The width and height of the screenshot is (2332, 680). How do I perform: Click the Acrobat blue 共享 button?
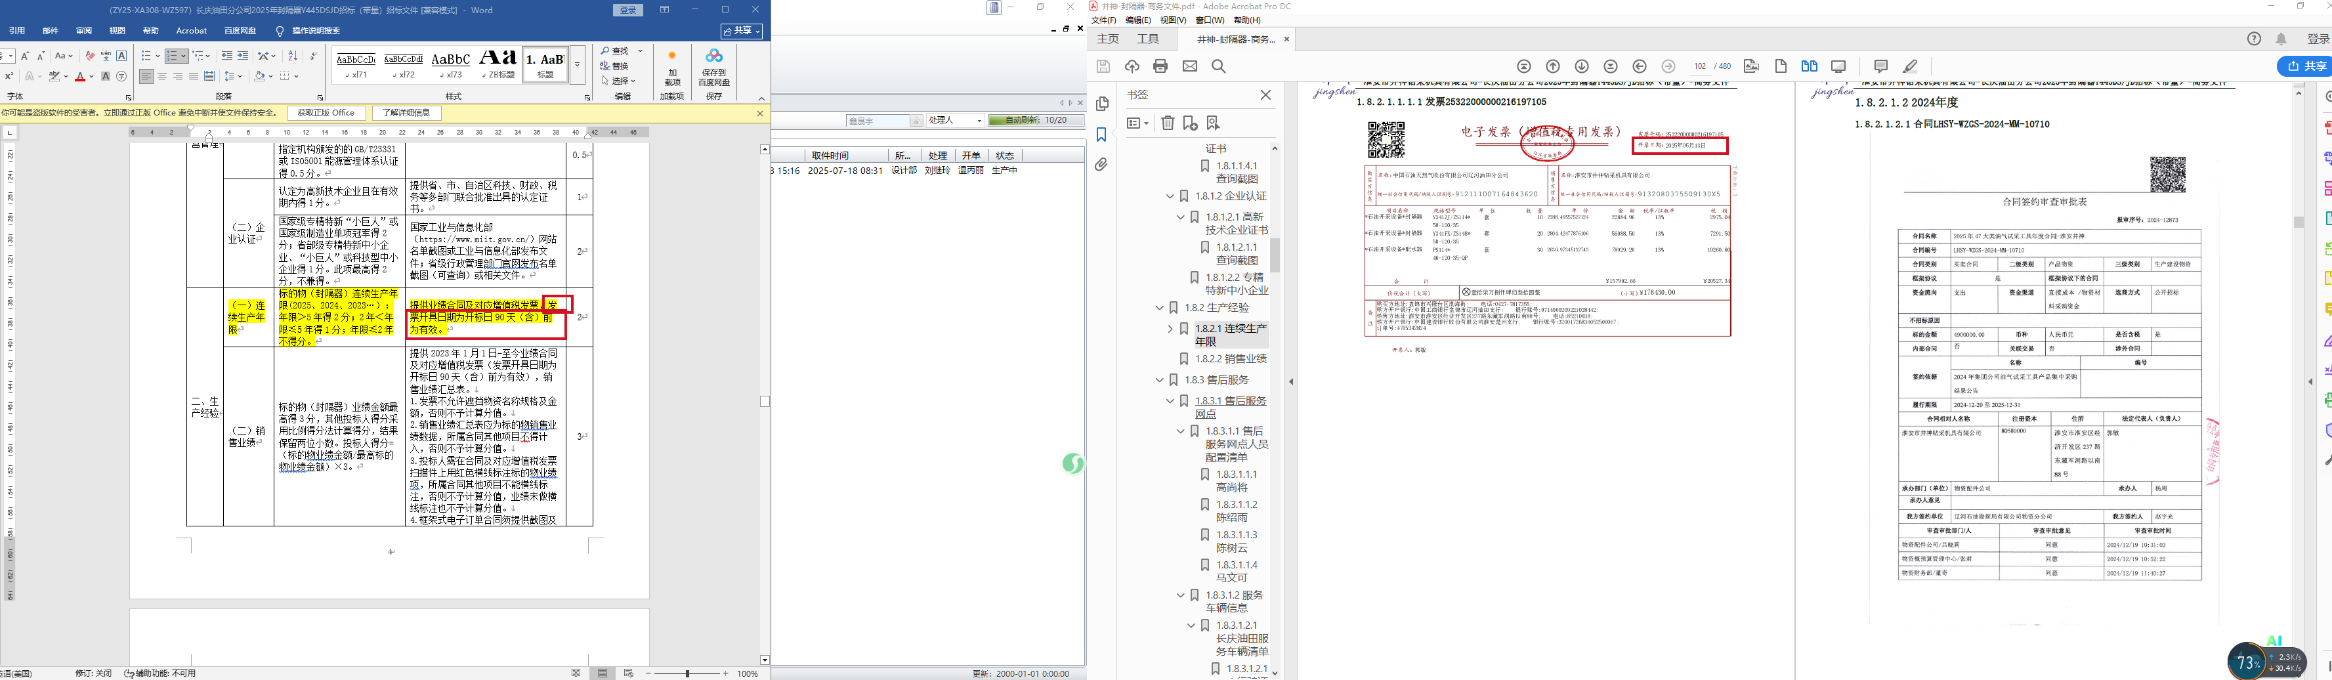pyautogui.click(x=2306, y=66)
